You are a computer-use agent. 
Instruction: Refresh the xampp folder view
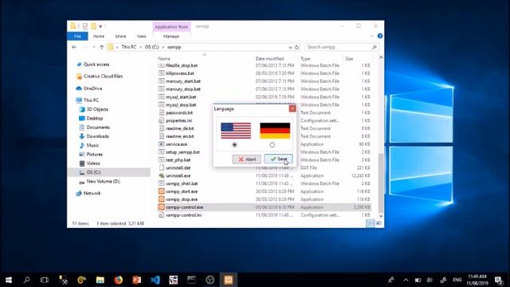tap(297, 47)
